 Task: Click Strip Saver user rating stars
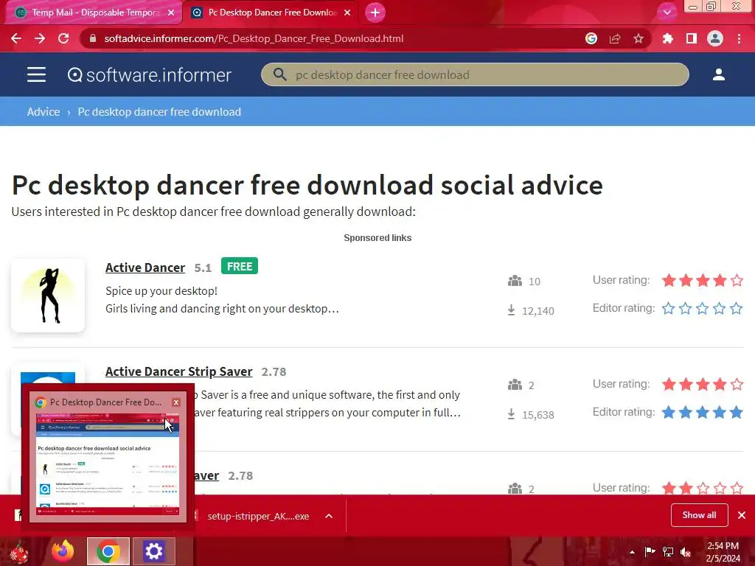pyautogui.click(x=703, y=384)
